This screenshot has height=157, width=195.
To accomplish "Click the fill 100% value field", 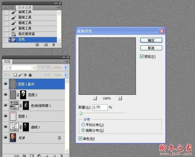I will click(58, 75).
